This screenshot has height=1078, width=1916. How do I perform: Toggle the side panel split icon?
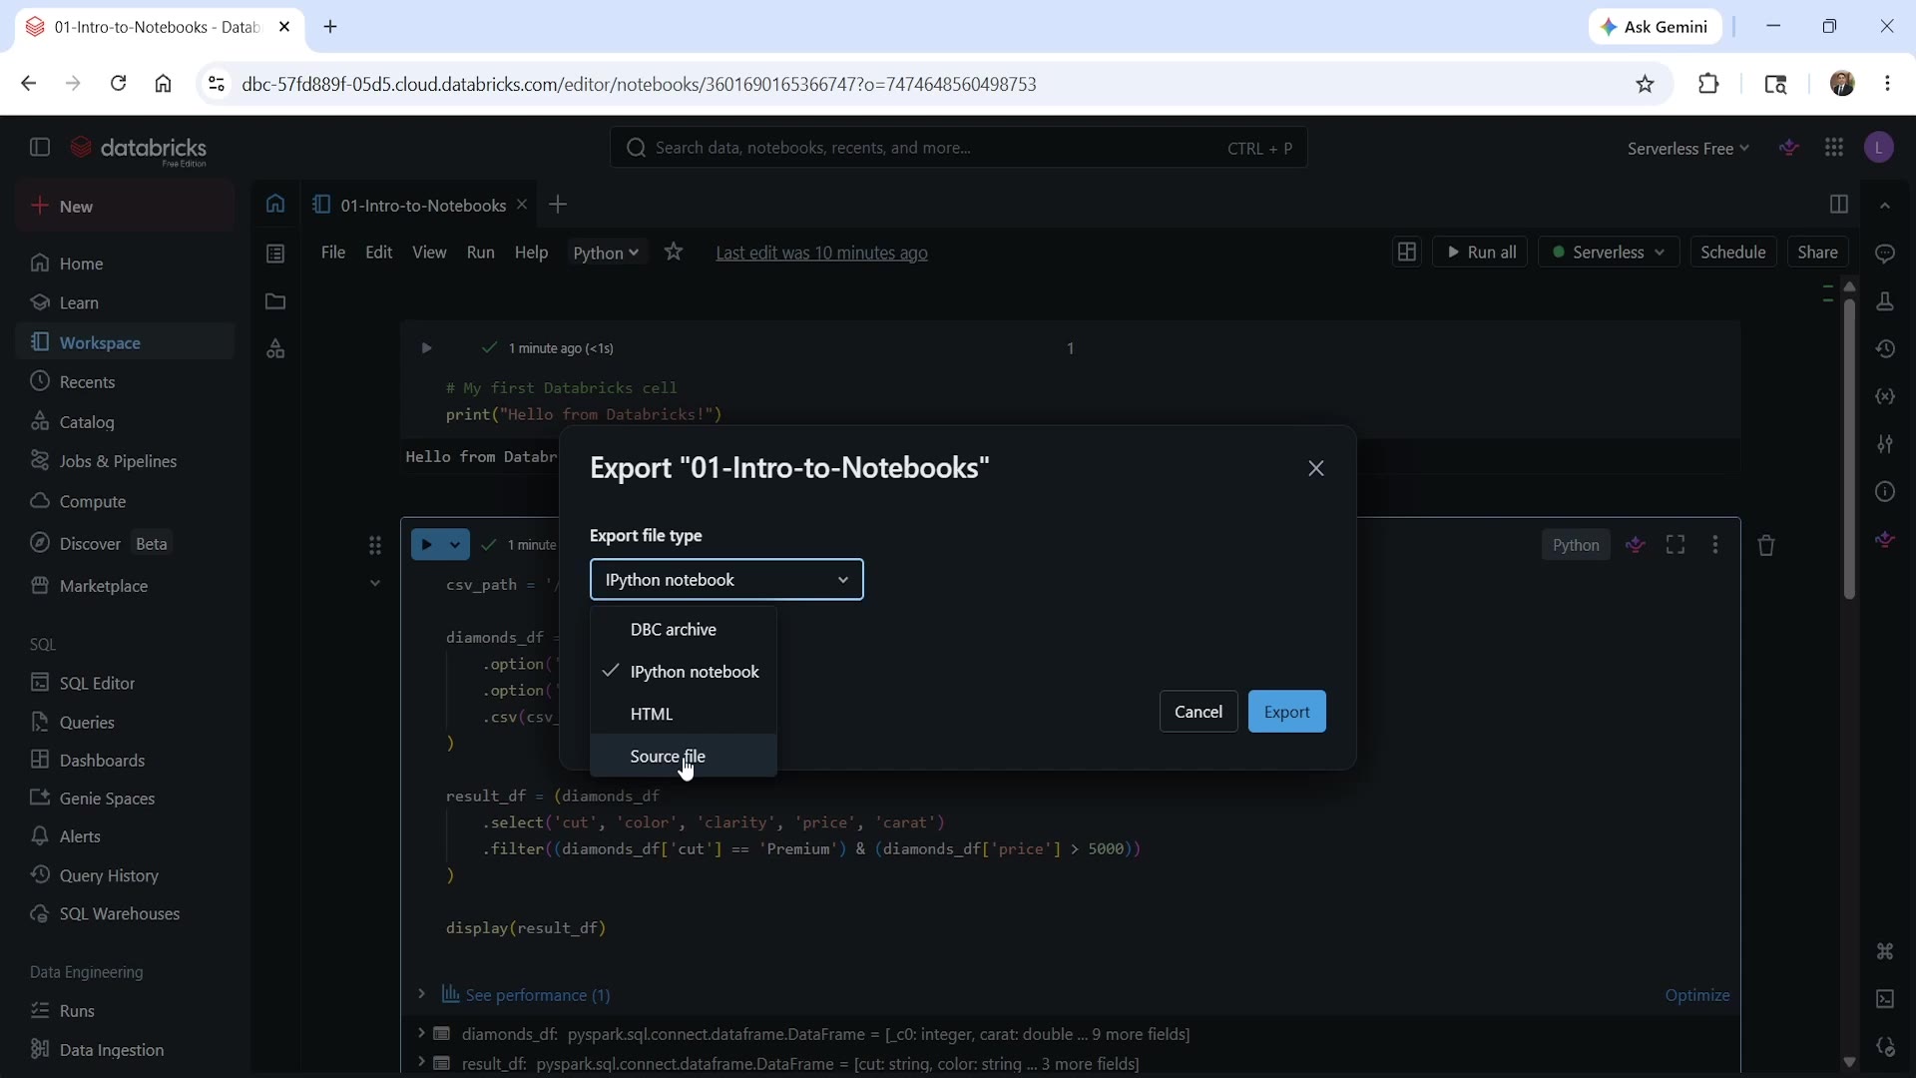click(x=1838, y=205)
